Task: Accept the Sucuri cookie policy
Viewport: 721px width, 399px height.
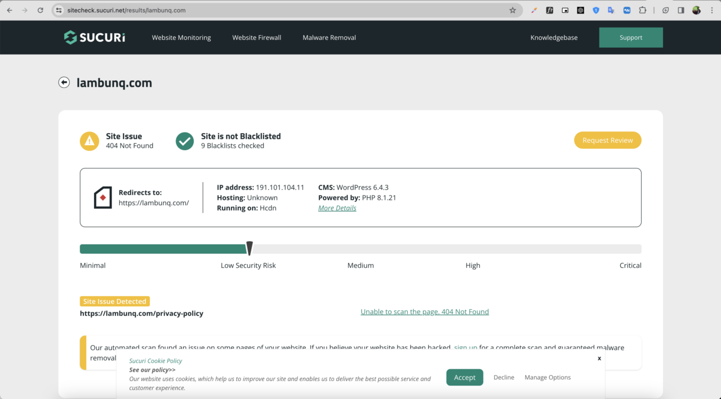Action: click(464, 378)
